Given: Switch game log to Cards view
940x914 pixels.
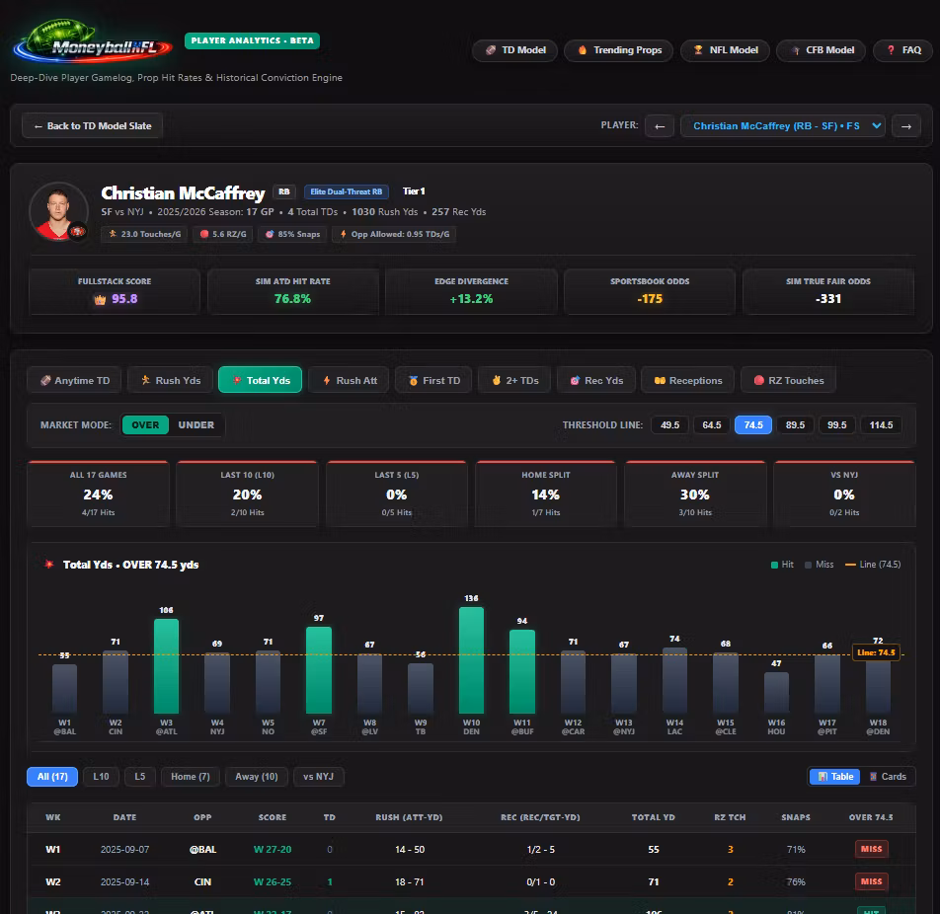Looking at the screenshot, I should point(888,777).
